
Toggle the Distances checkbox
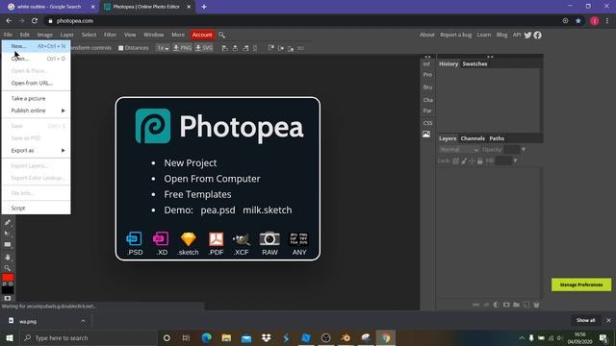click(x=121, y=48)
